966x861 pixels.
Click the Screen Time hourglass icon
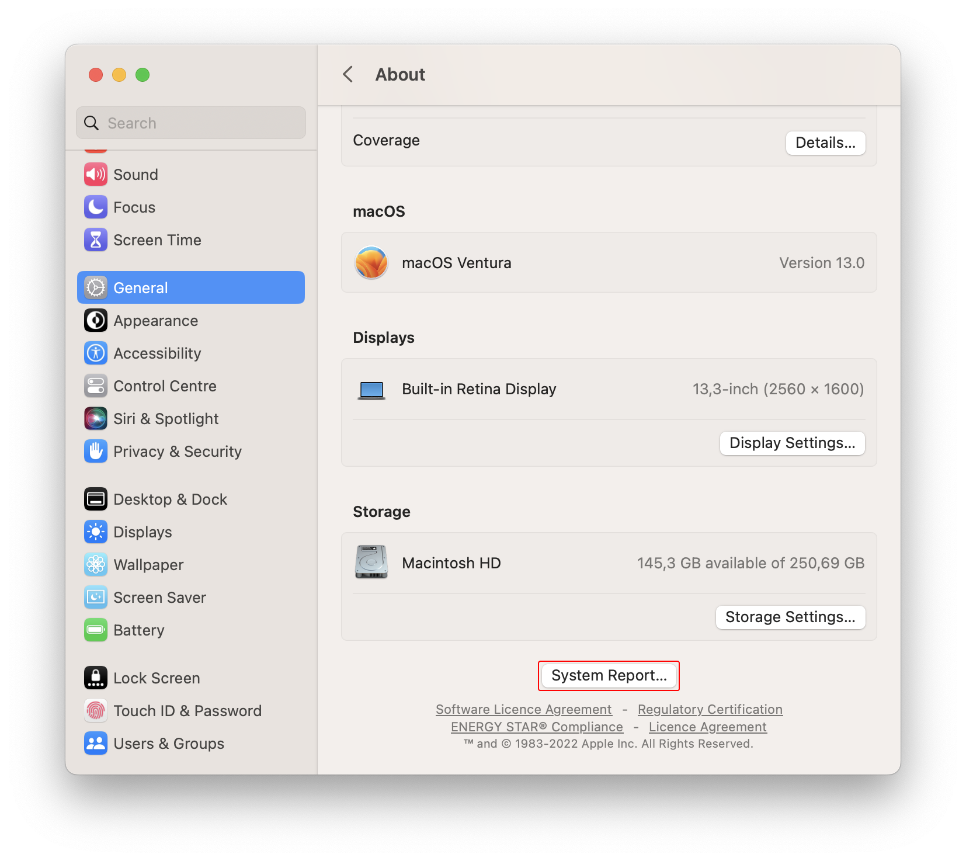pos(95,239)
